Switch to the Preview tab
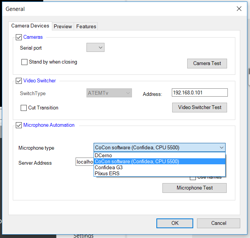Image resolution: width=250 pixels, height=238 pixels. click(x=63, y=26)
